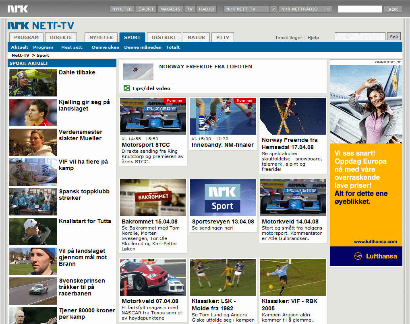Open Klassiker: LSK - Molde fra 1982 thumbnail
The image size is (410, 324).
point(223,277)
